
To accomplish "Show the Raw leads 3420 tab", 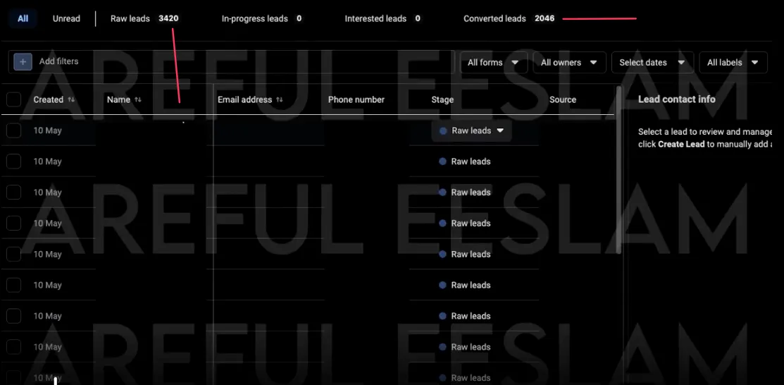I will pyautogui.click(x=144, y=18).
